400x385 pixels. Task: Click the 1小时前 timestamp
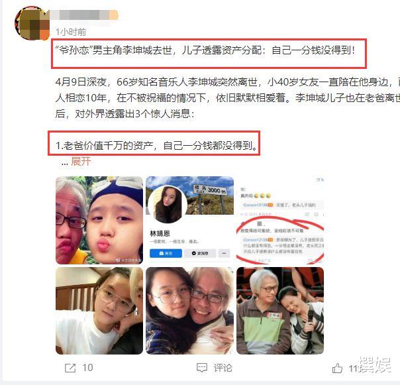pos(71,32)
